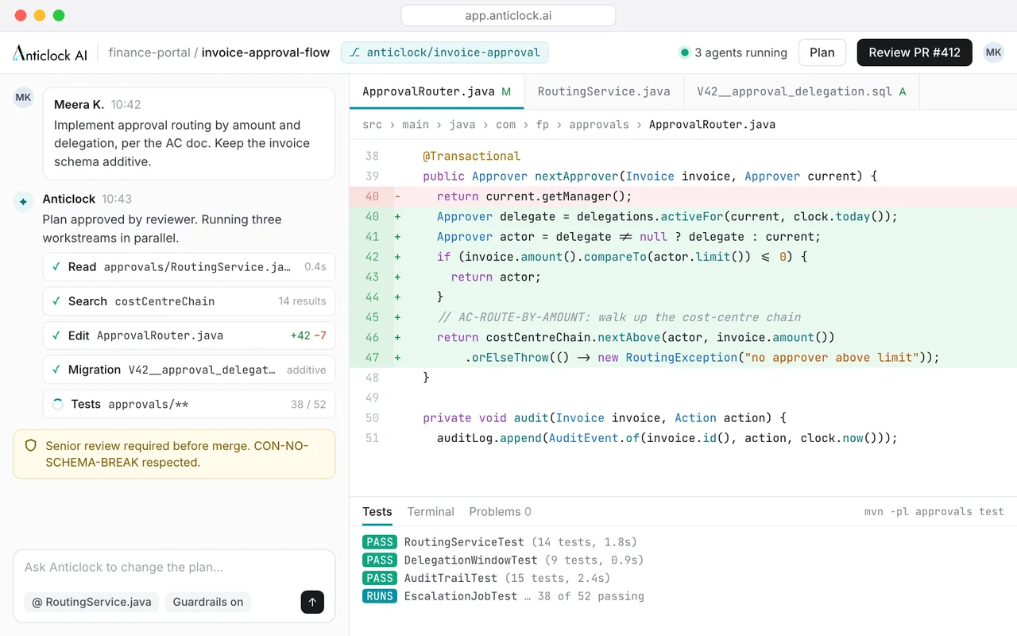
Task: Click the checkmark on the Migration step
Action: point(56,370)
